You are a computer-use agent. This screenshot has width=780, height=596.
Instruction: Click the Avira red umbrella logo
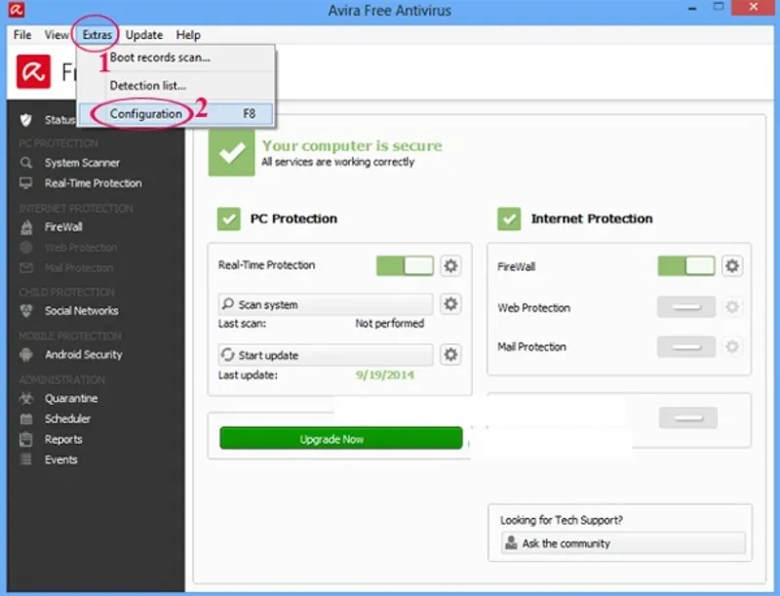click(34, 72)
